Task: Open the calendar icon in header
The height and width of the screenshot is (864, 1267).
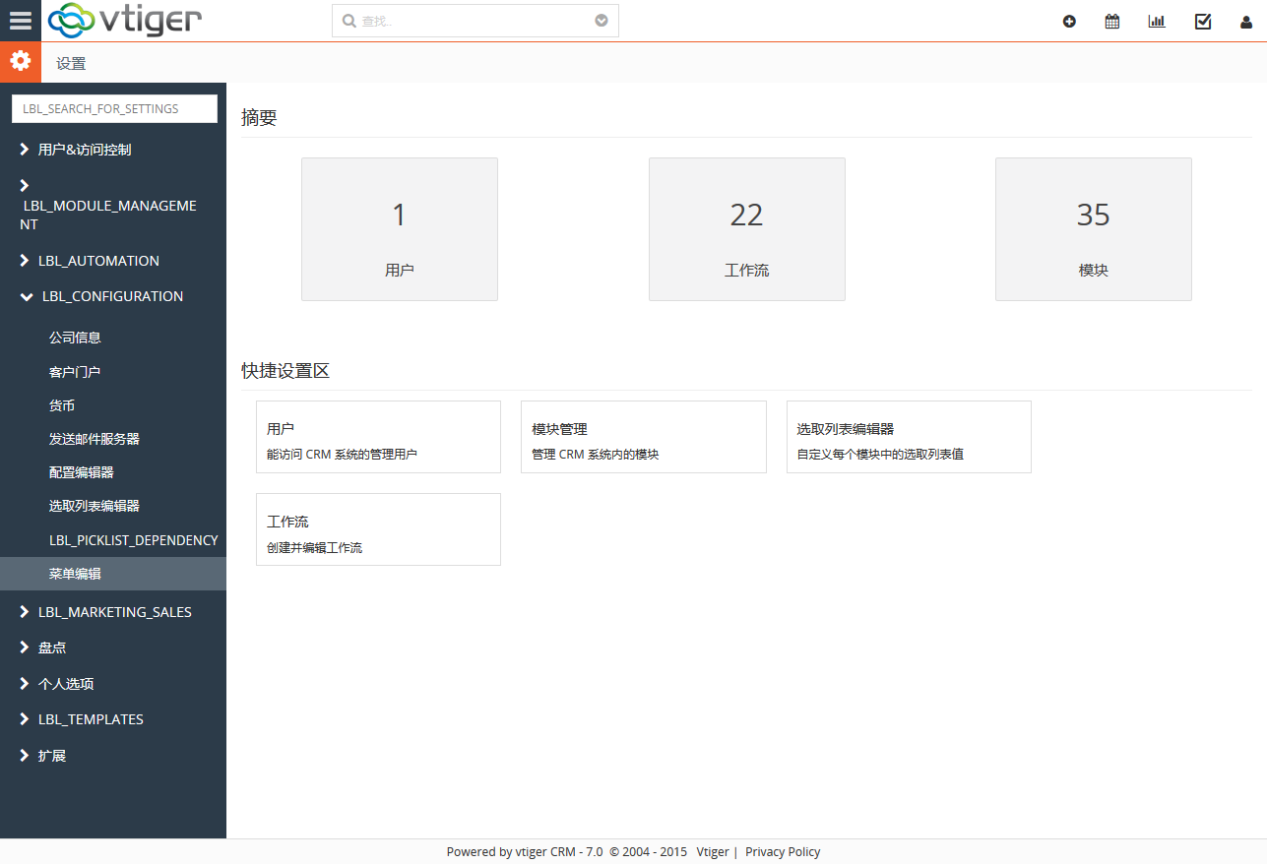Action: [x=1112, y=21]
